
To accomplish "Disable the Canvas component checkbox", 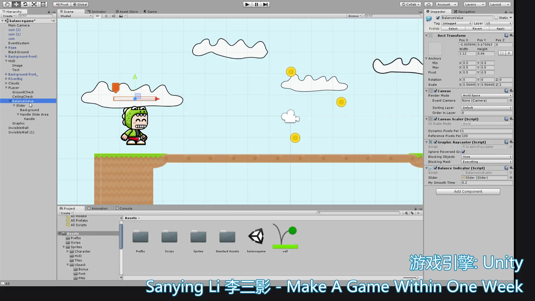I will tap(436, 91).
